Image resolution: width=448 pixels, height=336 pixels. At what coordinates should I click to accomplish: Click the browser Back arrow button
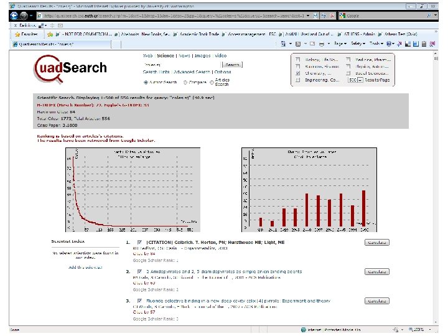14,16
